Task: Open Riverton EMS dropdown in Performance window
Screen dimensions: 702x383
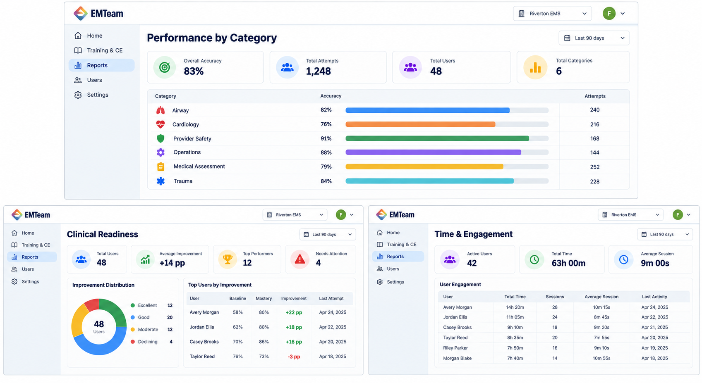Action: 552,14
